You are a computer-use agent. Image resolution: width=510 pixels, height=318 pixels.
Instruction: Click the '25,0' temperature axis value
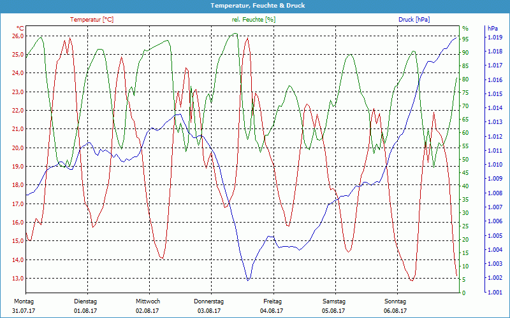pyautogui.click(x=18, y=55)
